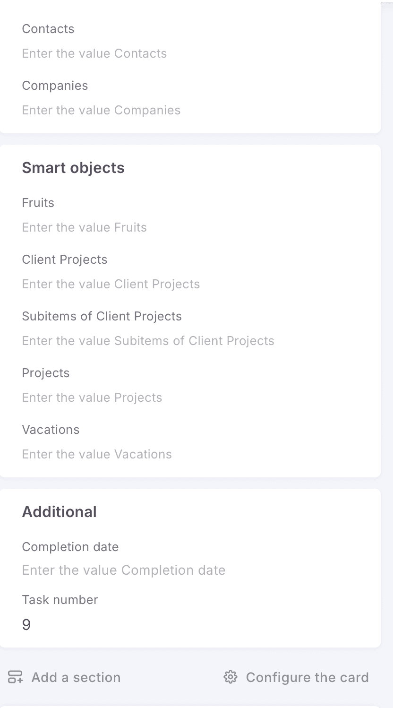
Task: Click the Completion date field
Action: (123, 570)
